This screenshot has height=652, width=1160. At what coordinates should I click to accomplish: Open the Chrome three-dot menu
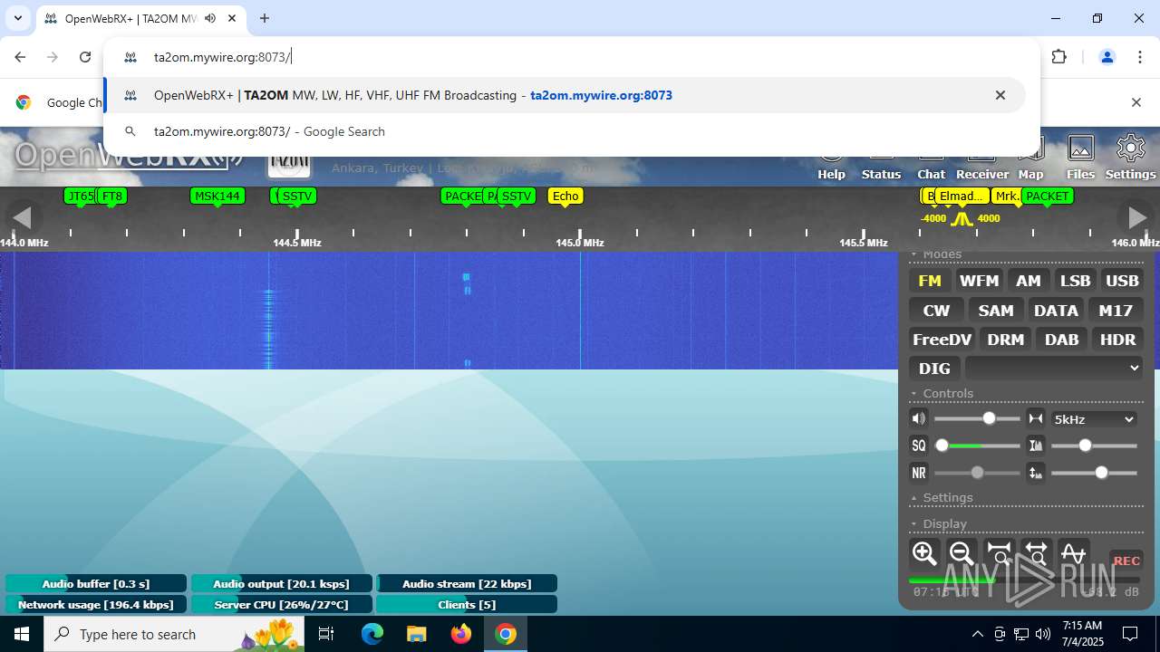coord(1140,57)
